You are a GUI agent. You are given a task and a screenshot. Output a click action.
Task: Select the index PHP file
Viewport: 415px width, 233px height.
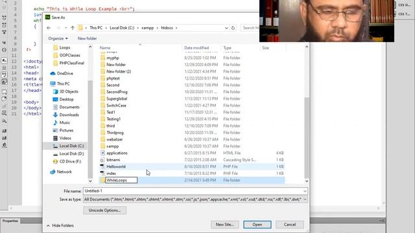[x=192, y=173]
